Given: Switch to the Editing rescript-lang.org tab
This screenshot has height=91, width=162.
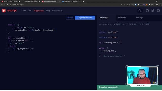Looking at the screenshot, I should point(31,2).
